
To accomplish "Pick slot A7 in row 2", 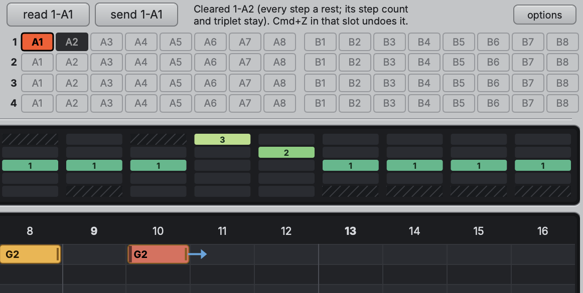I will 245,62.
